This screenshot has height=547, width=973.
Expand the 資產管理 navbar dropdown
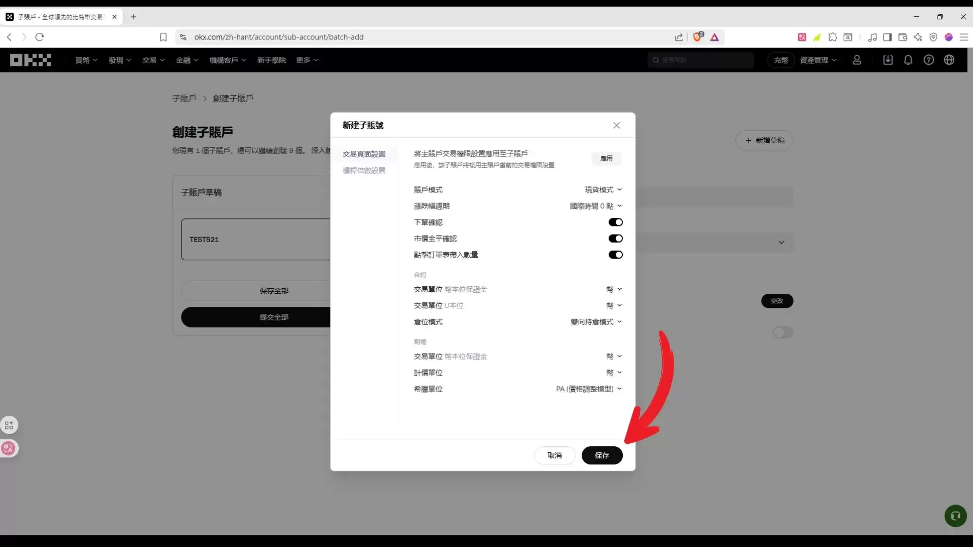click(818, 60)
